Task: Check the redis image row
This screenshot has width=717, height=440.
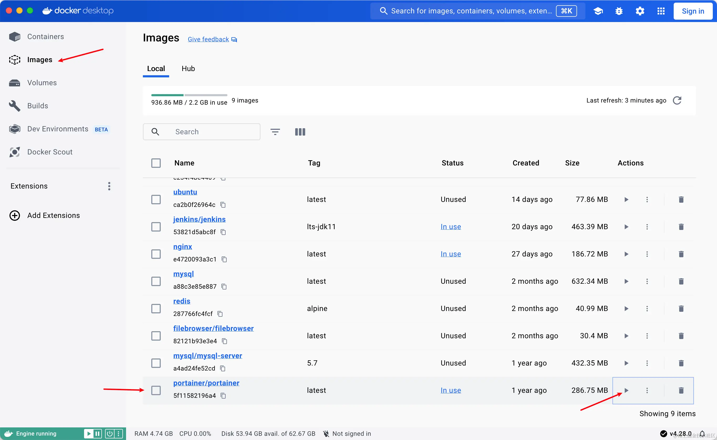Action: coord(156,308)
